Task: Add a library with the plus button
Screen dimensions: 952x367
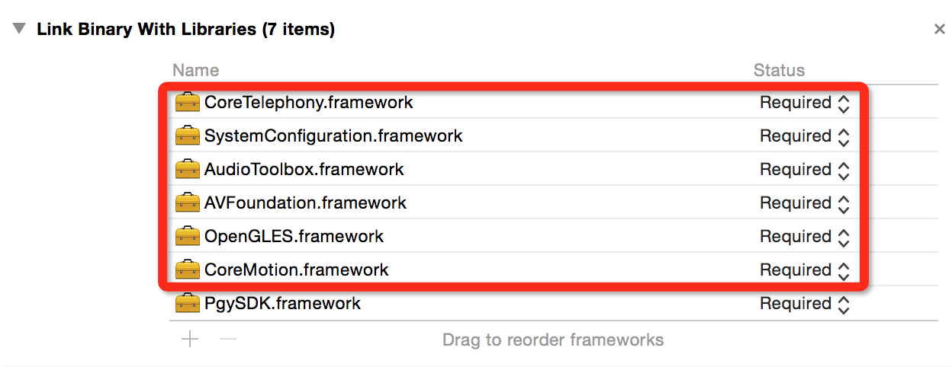Action: point(190,339)
